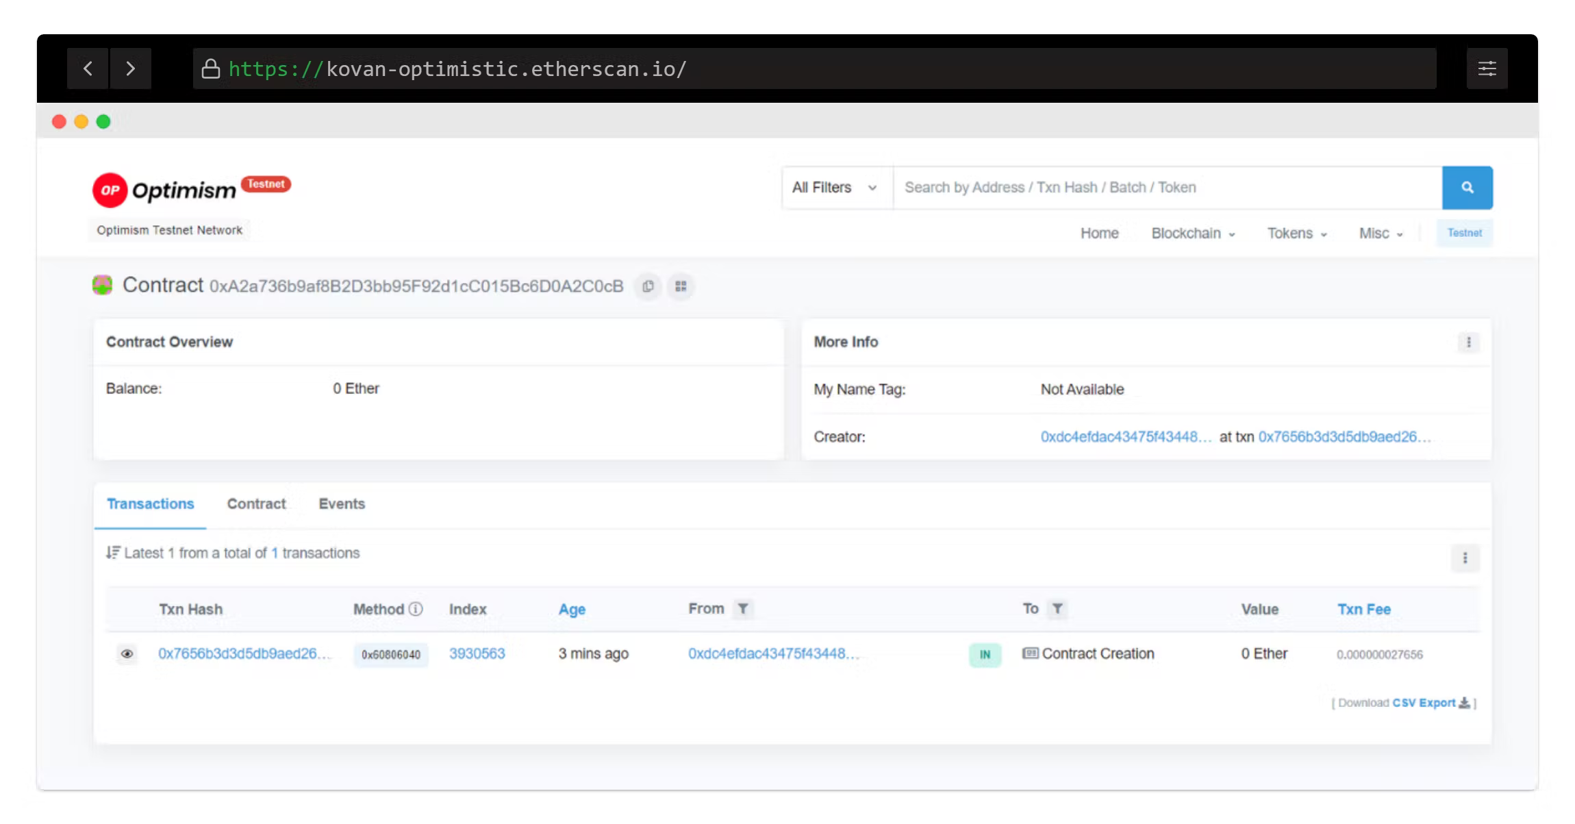This screenshot has height=824, width=1575.
Task: Open More Info three-dot options menu
Action: (1468, 342)
